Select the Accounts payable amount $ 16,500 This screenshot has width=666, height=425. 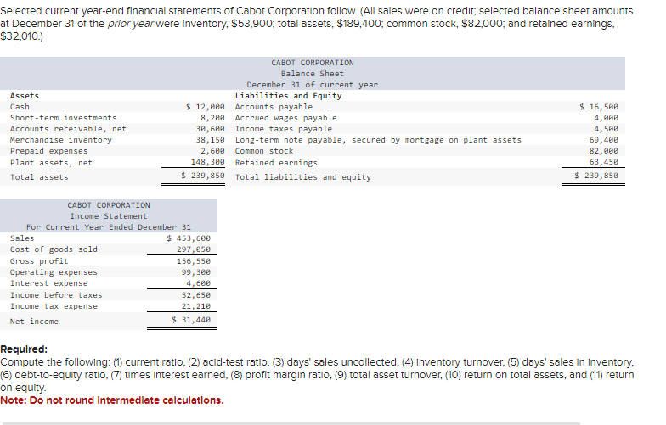[599, 107]
